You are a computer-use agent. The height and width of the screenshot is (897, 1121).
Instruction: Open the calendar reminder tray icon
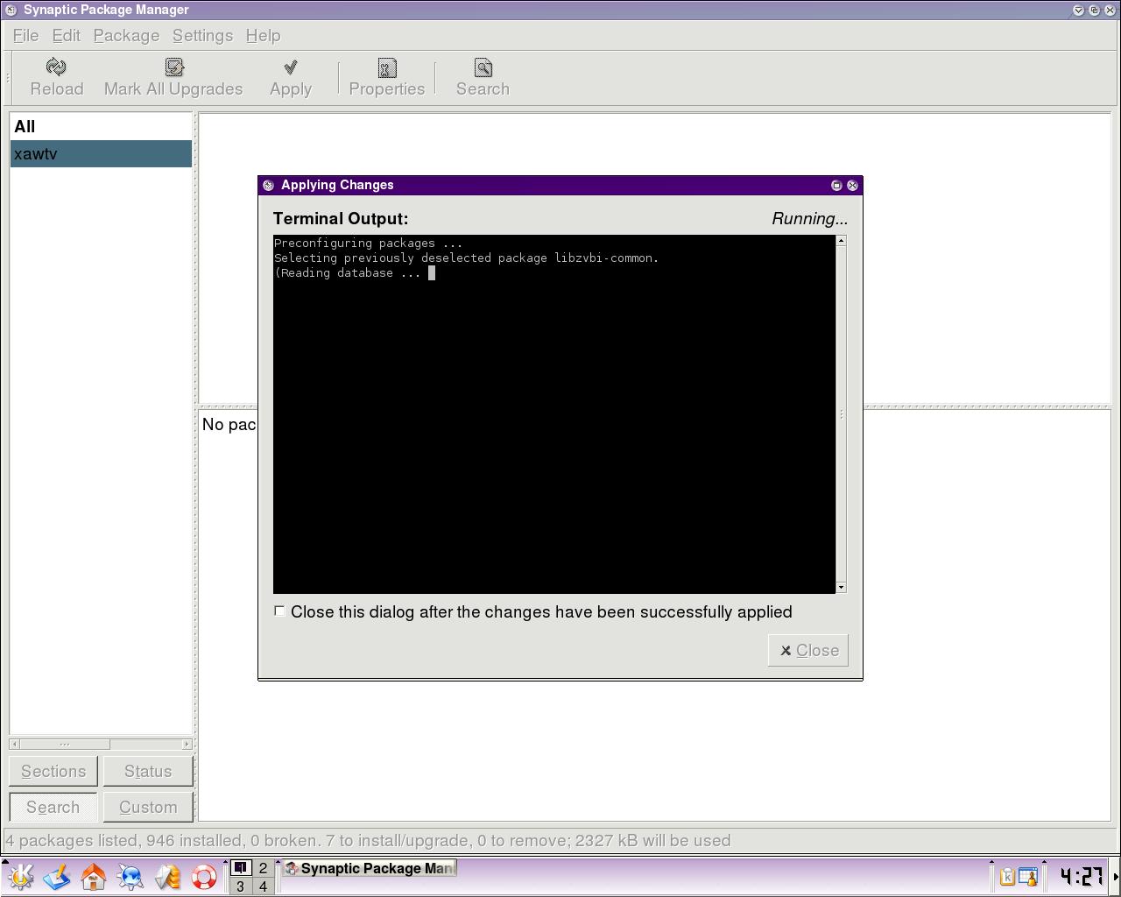pyautogui.click(x=1027, y=876)
